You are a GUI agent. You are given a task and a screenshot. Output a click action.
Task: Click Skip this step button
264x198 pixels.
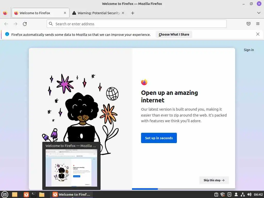click(x=214, y=180)
